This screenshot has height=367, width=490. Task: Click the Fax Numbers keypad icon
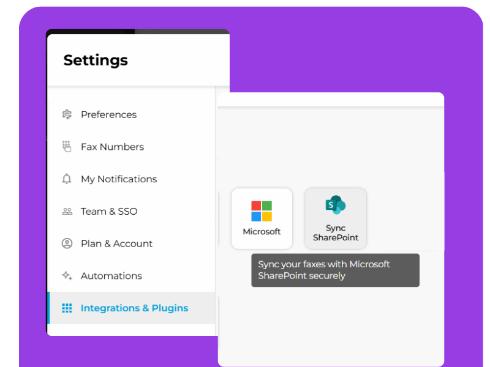67,146
